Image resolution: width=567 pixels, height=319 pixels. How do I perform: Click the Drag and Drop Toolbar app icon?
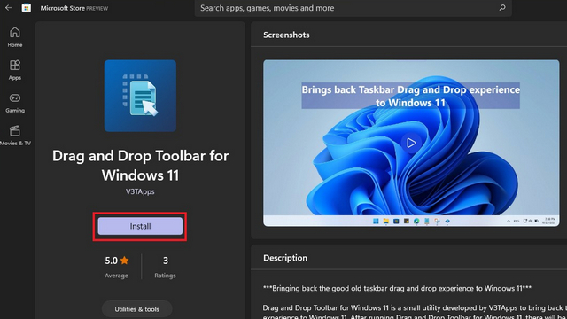click(140, 96)
